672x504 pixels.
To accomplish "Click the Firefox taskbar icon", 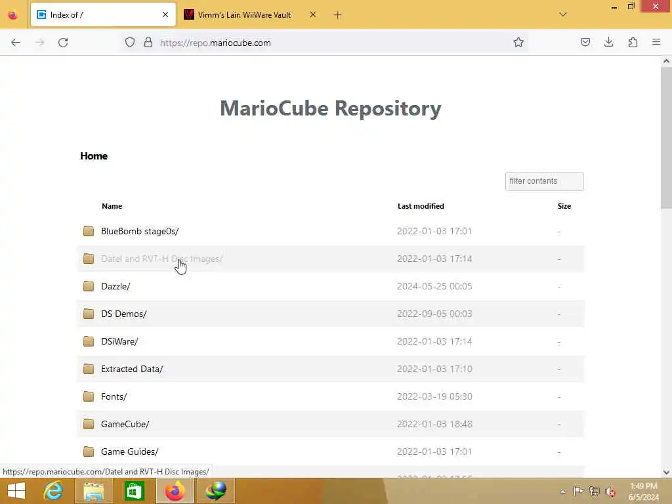I will pyautogui.click(x=175, y=491).
